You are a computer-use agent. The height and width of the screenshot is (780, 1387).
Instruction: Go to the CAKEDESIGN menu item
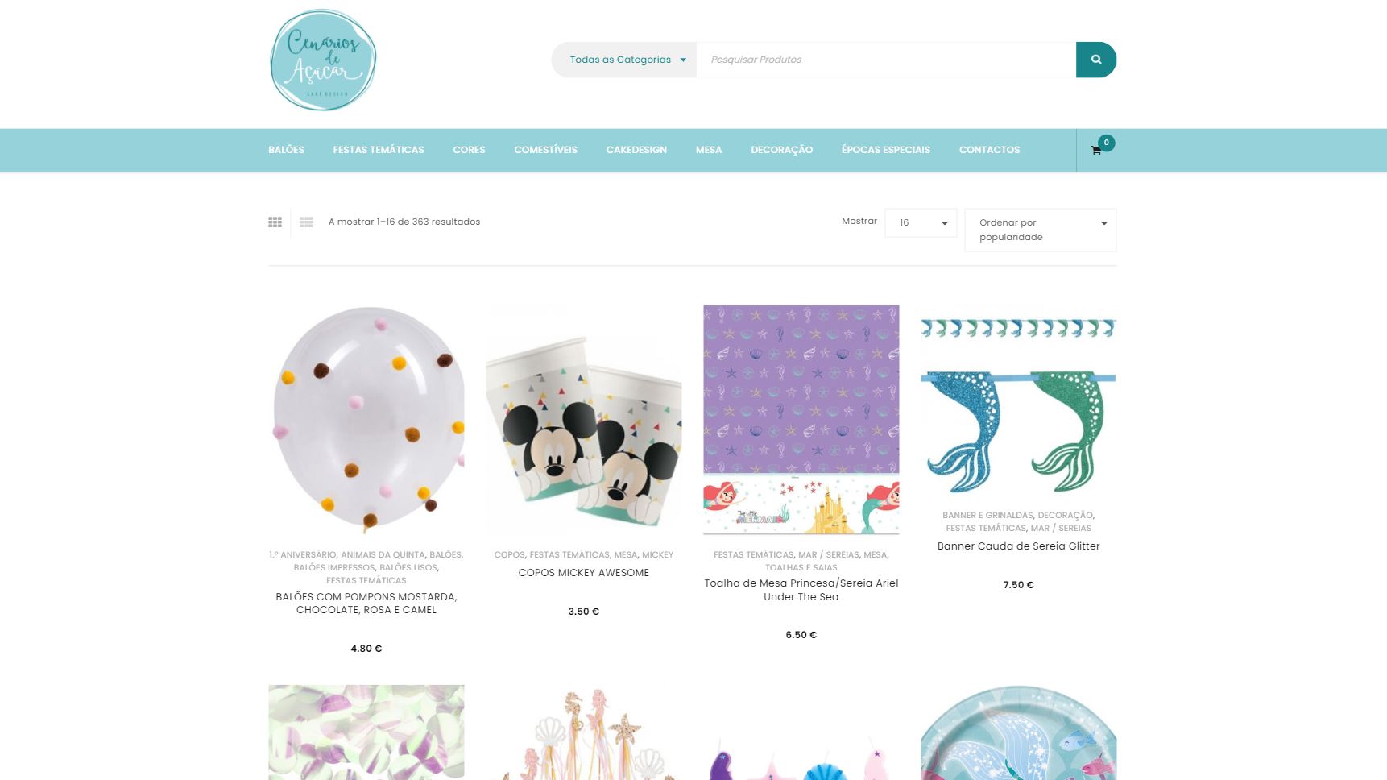click(636, 150)
